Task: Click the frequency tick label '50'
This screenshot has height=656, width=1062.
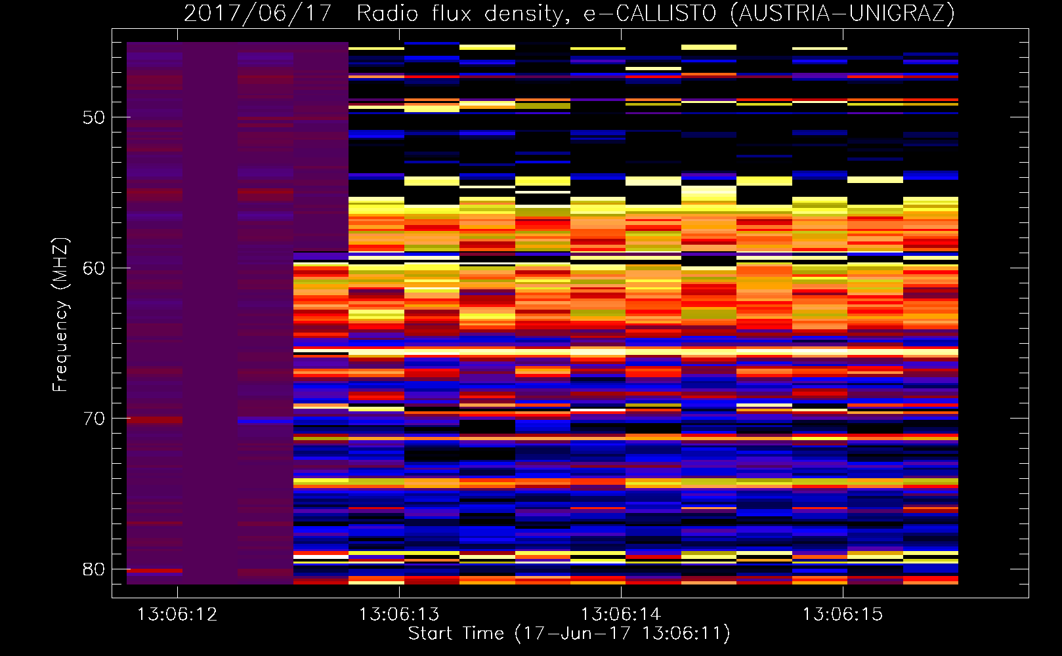Action: pos(94,117)
